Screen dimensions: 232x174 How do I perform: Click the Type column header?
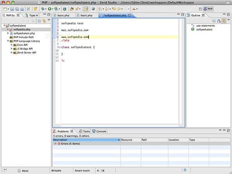pyautogui.click(x=199, y=140)
